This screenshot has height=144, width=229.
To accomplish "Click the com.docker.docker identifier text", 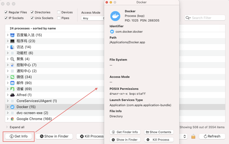I will (x=129, y=32).
